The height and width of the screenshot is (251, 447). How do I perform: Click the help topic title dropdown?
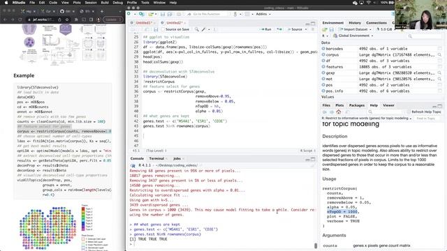coord(367,119)
